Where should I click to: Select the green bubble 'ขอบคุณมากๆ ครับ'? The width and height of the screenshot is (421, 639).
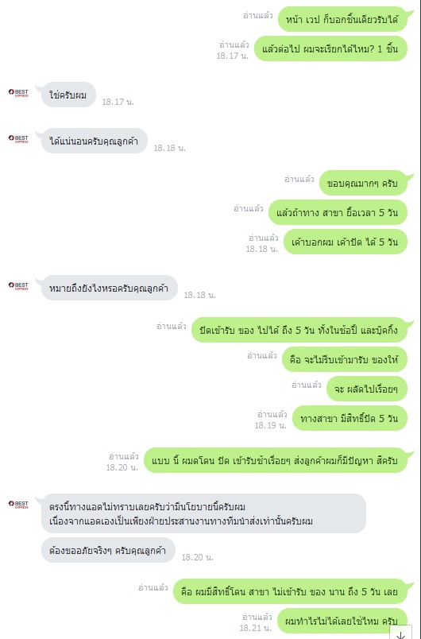363,183
